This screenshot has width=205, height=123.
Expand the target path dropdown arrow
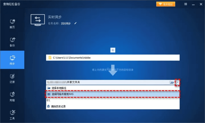(178, 82)
